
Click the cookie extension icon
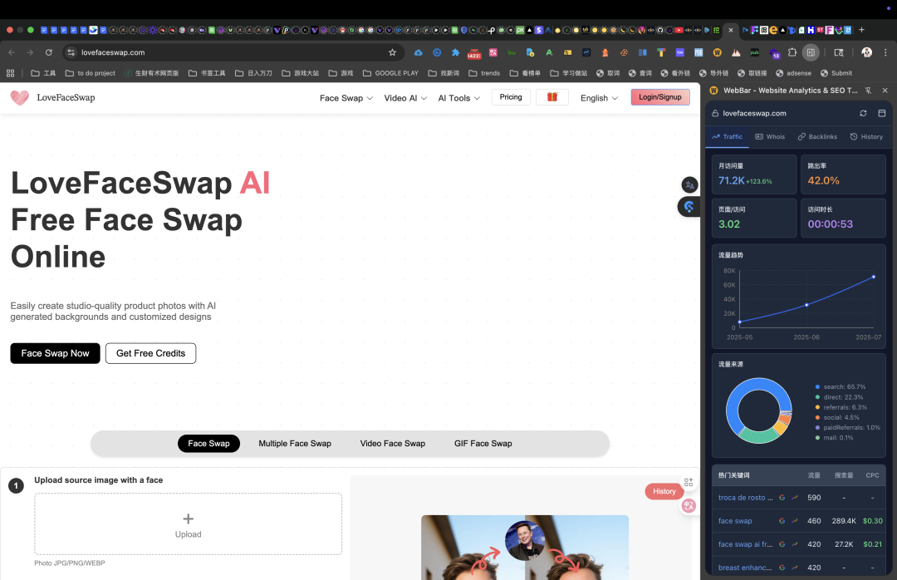(x=624, y=52)
